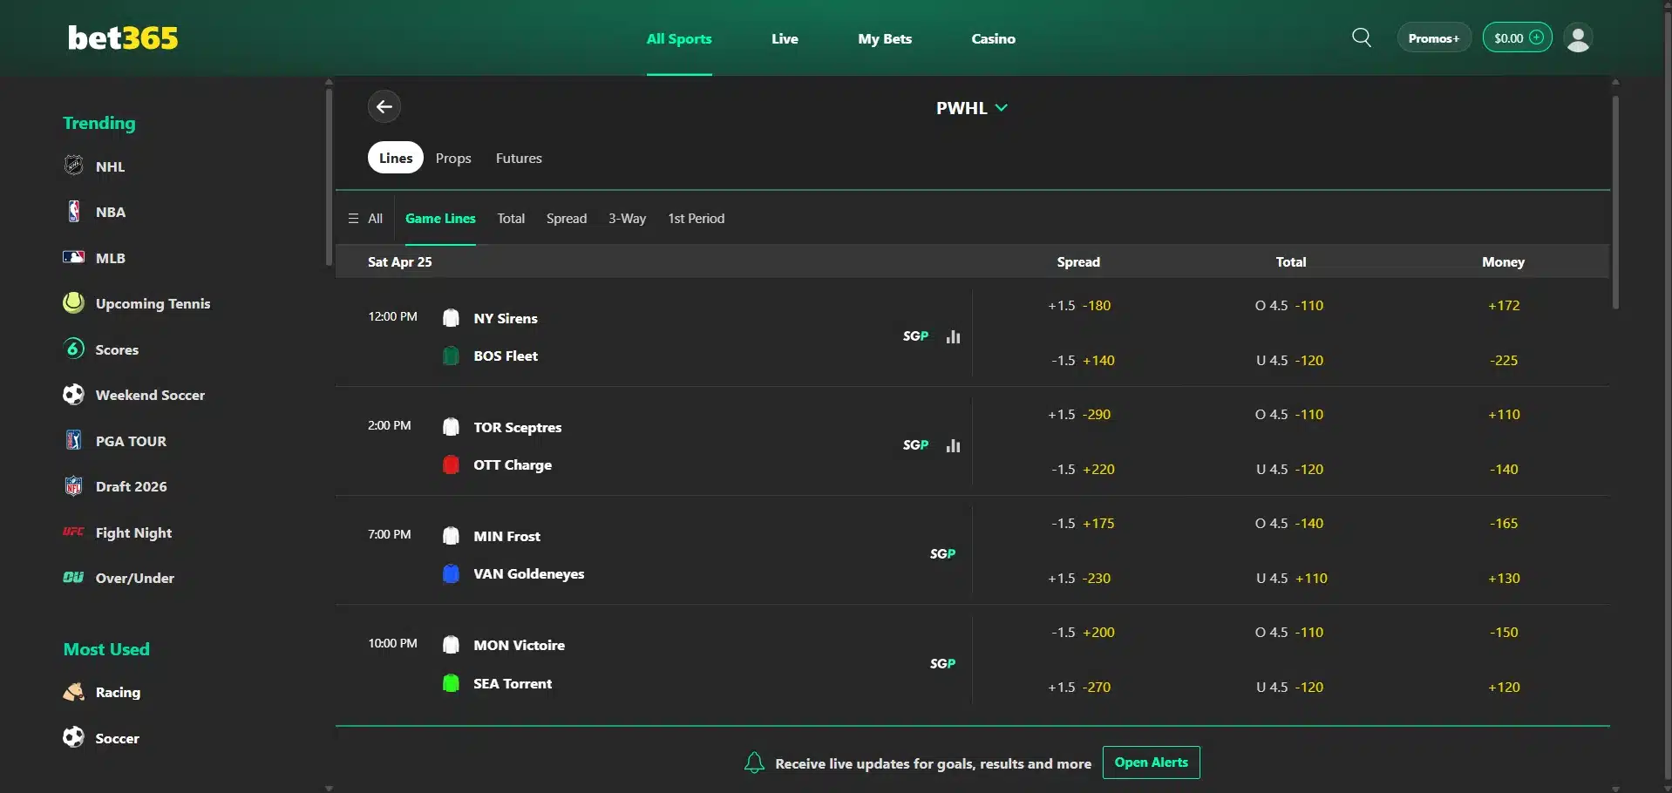Open the SEA Torrent team name
Viewport: 1672px width, 793px height.
pyautogui.click(x=513, y=683)
